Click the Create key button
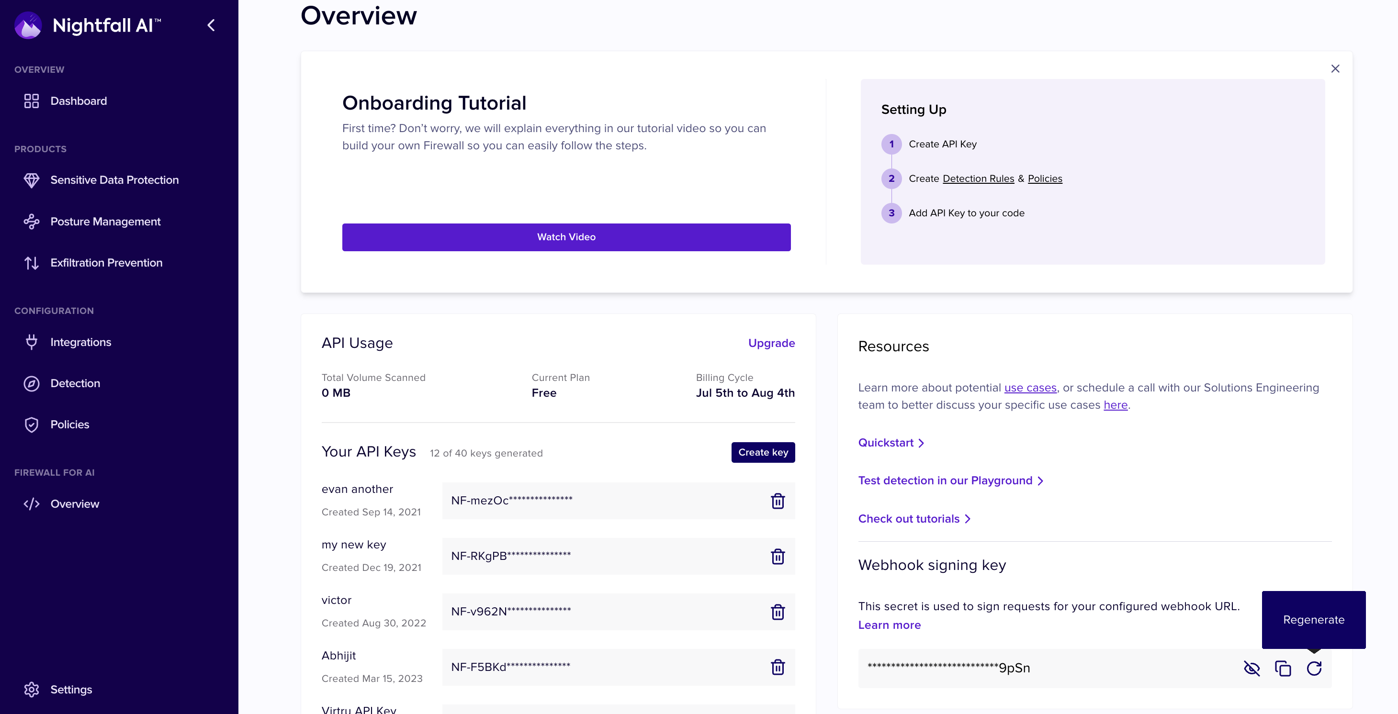 [x=763, y=453]
